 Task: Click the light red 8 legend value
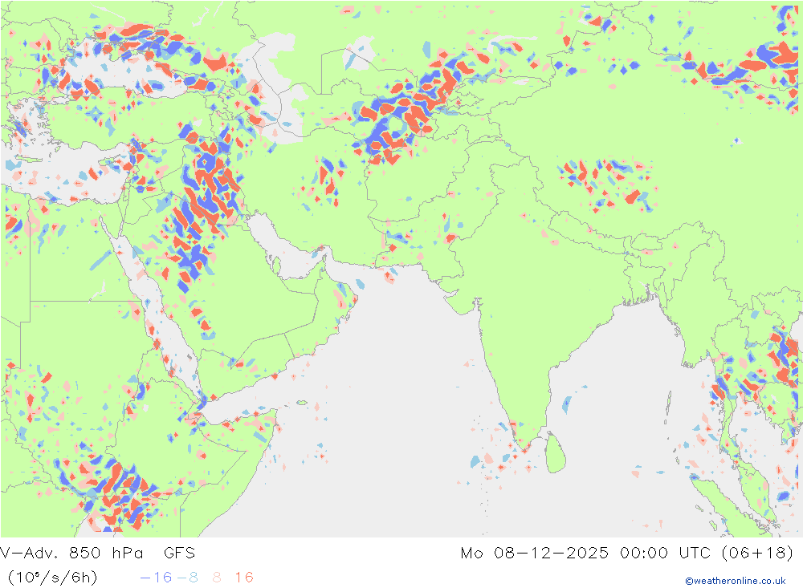[217, 578]
